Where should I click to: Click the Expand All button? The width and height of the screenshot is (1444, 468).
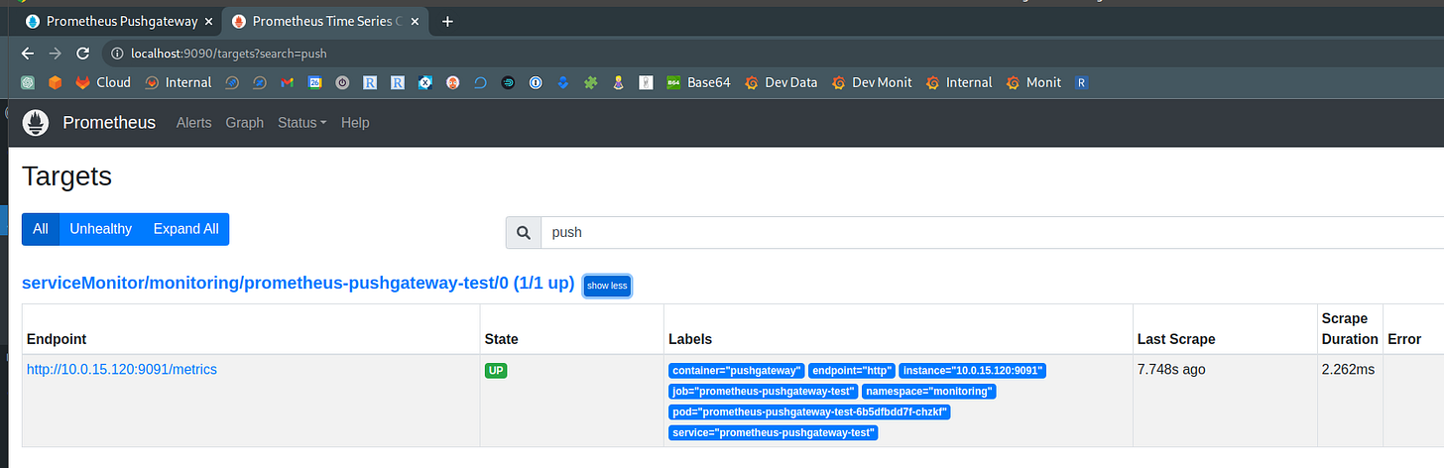(x=185, y=229)
